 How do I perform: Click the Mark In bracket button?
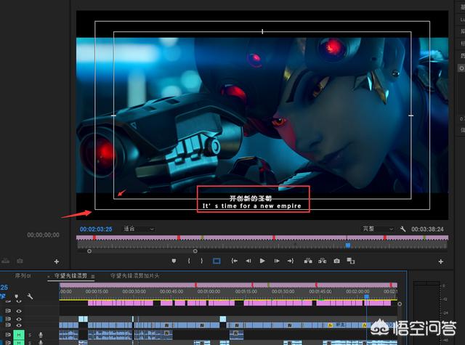189,261
